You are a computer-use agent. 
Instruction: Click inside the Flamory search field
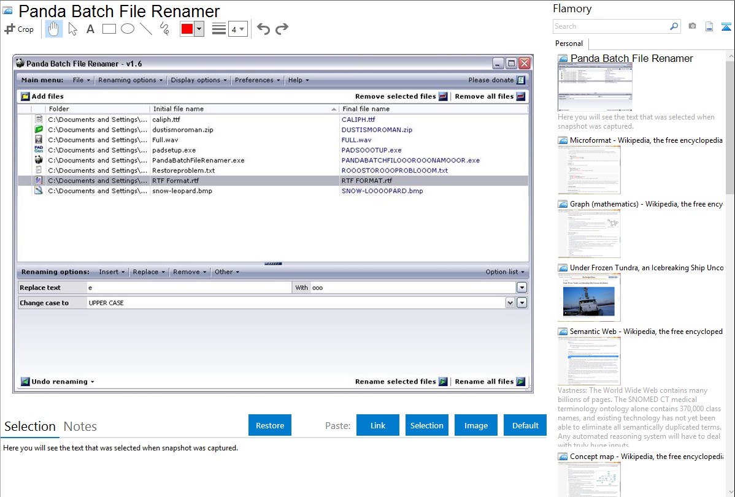coord(610,26)
